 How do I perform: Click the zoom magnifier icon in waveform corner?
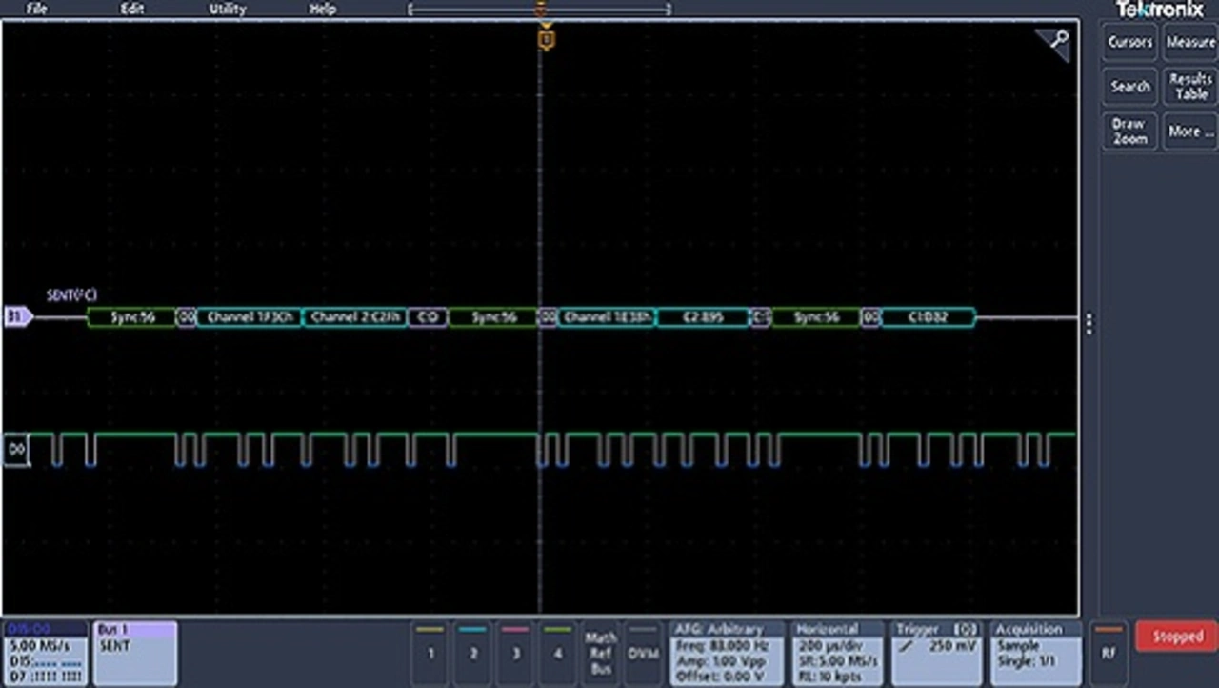pos(1056,42)
